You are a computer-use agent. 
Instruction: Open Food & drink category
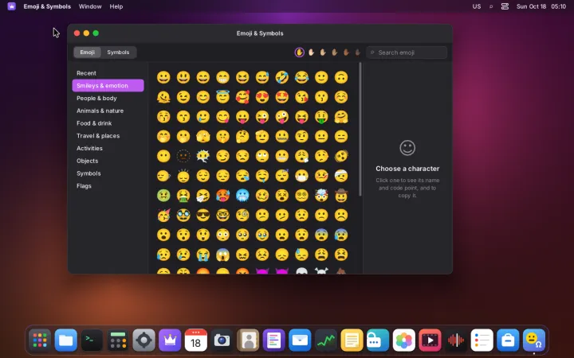point(108,123)
